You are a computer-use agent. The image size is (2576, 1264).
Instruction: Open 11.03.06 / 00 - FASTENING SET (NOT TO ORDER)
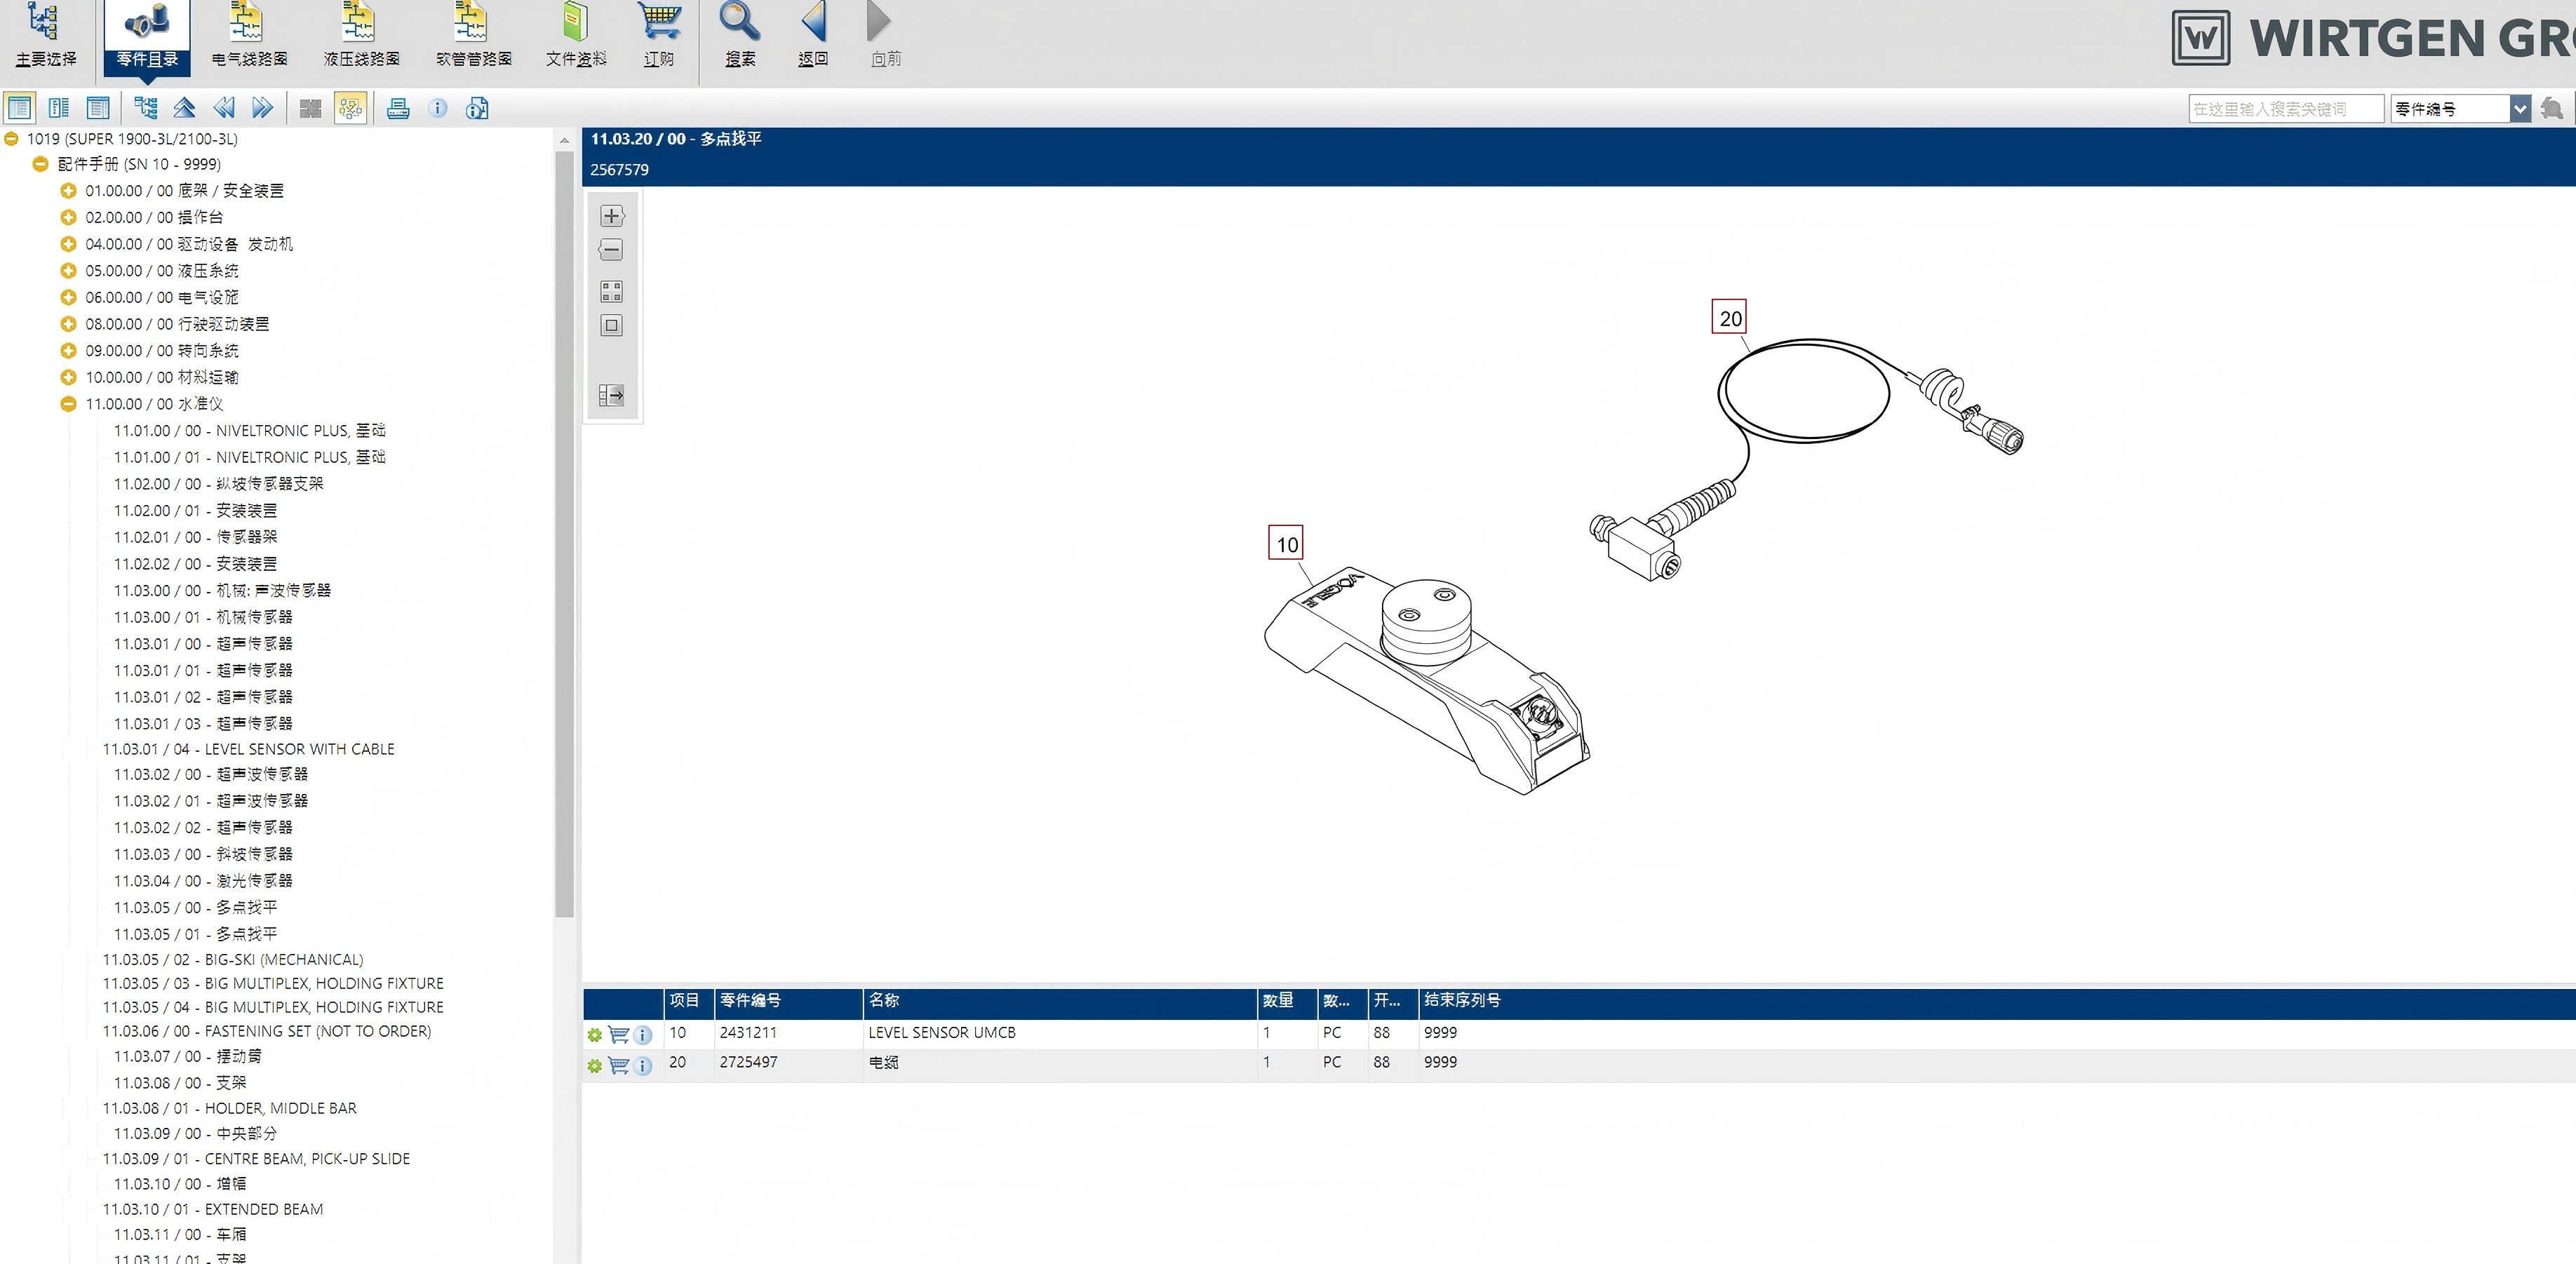pos(267,1031)
